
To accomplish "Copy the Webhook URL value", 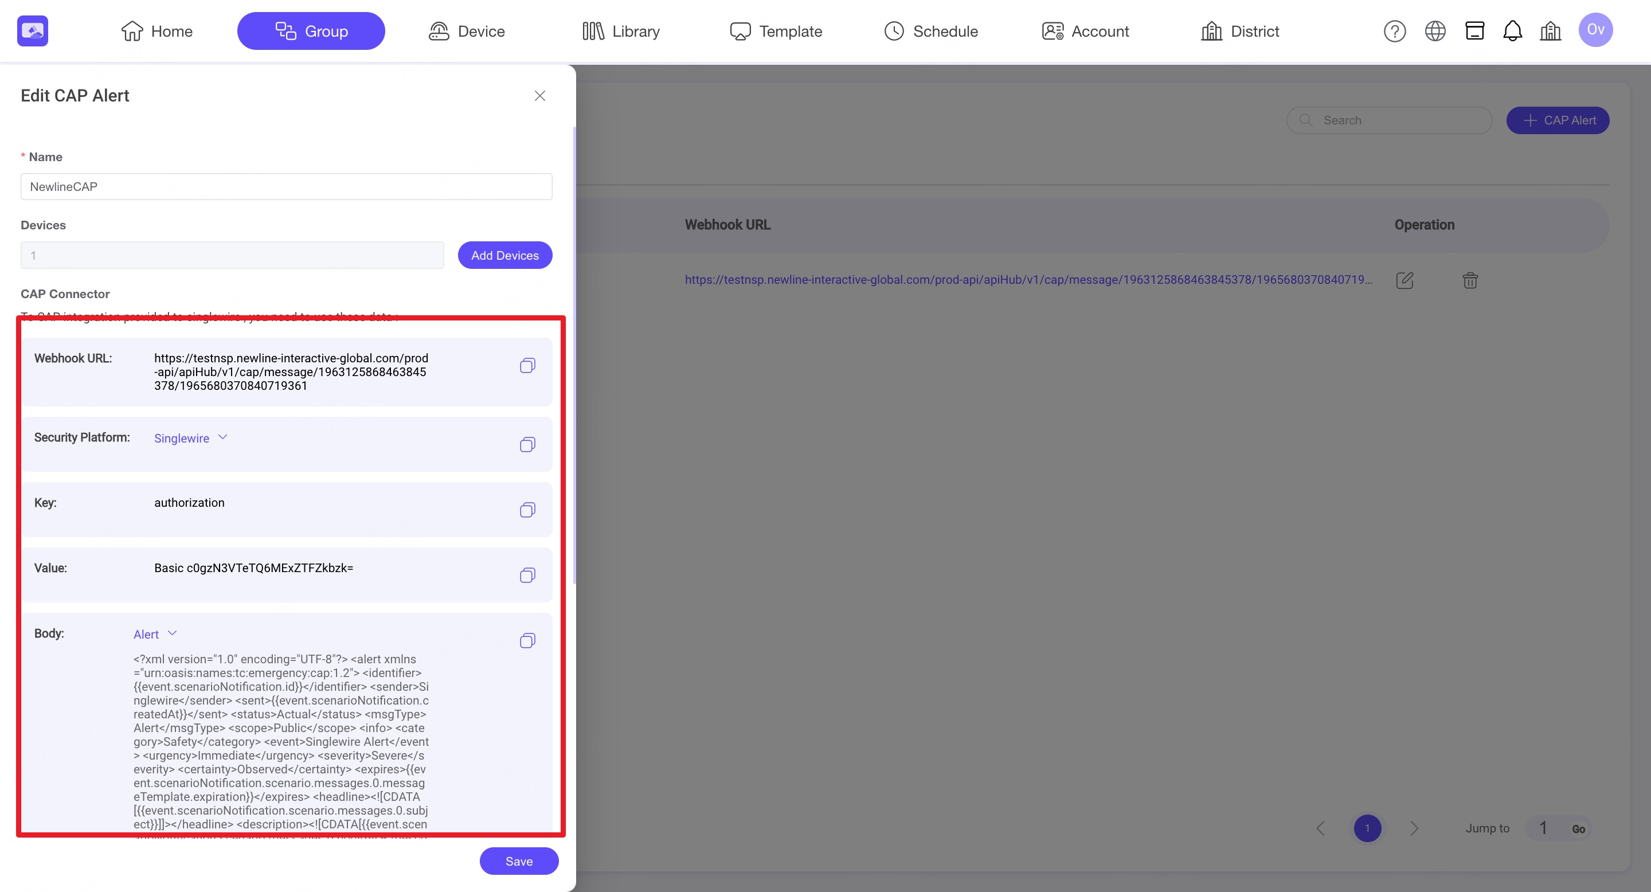I will click(527, 365).
